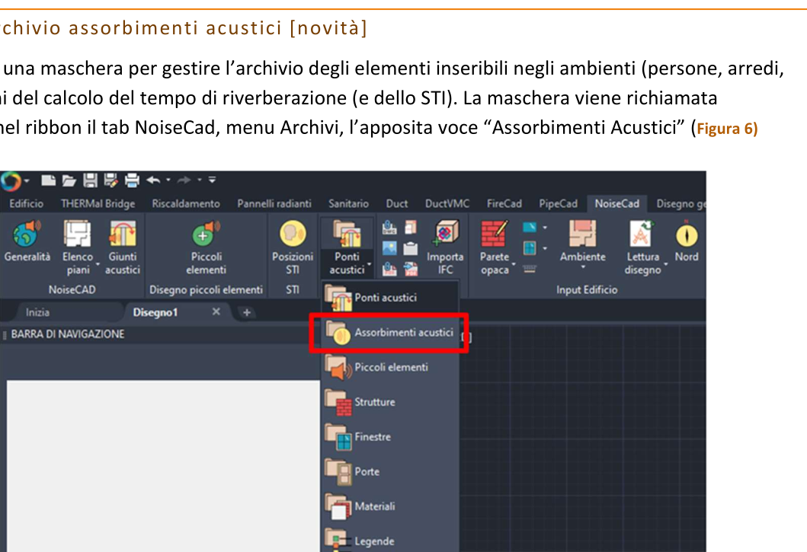Open the undo history dropdown arrow
Screen dimensions: 807x552
click(x=168, y=180)
